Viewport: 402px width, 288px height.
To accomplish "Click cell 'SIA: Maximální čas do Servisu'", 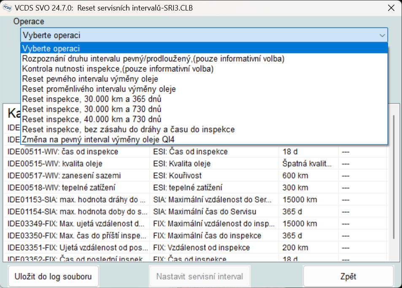I will [x=214, y=212].
